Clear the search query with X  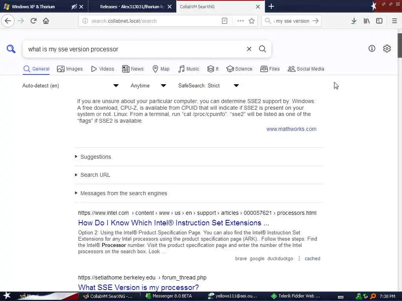tap(249, 49)
